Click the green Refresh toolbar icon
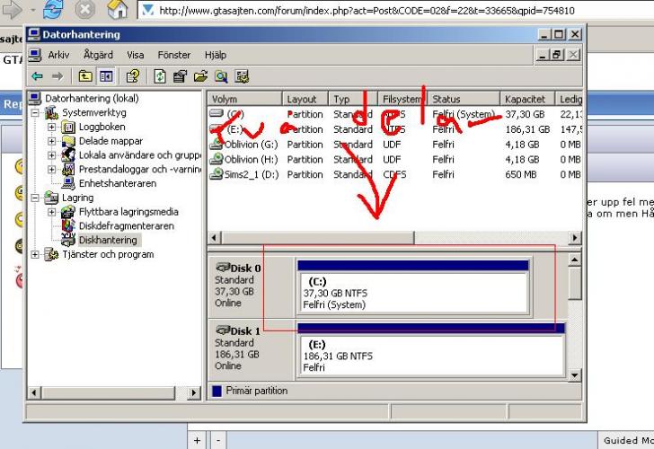654x449 pixels. [x=161, y=76]
